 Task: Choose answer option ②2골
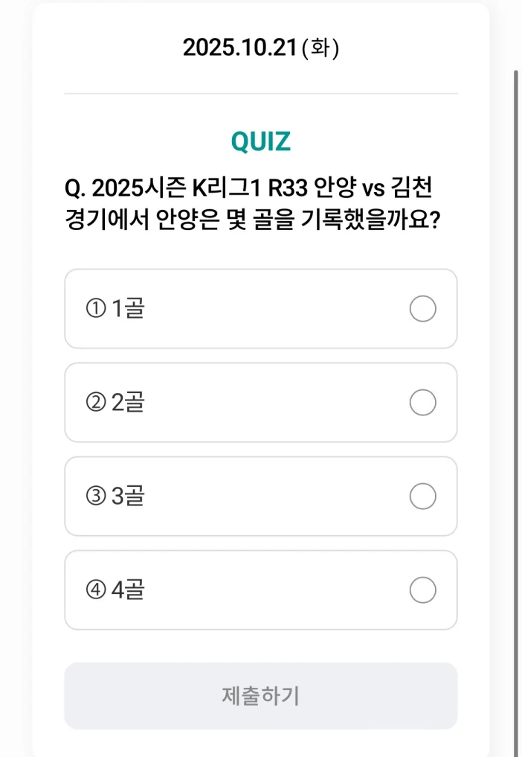(x=260, y=403)
